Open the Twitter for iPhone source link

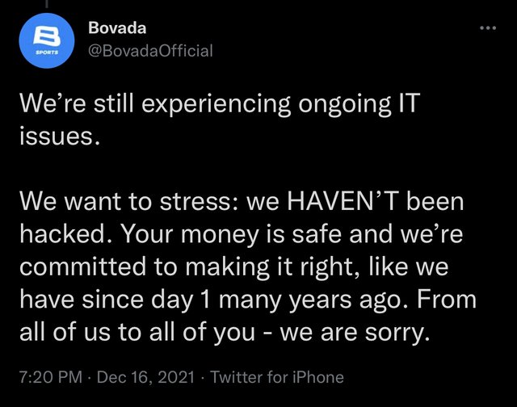(x=277, y=377)
